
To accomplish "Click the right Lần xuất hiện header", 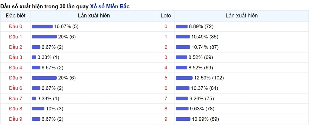I will [242, 16].
